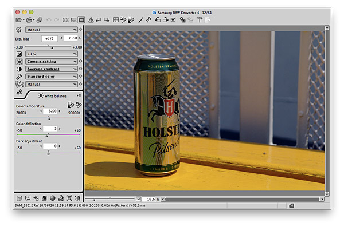
Task: Increase Exp. bias value with right arrow
Action: (x=80, y=38)
